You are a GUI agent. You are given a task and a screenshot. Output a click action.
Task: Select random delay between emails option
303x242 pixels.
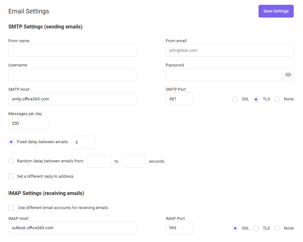(11, 161)
